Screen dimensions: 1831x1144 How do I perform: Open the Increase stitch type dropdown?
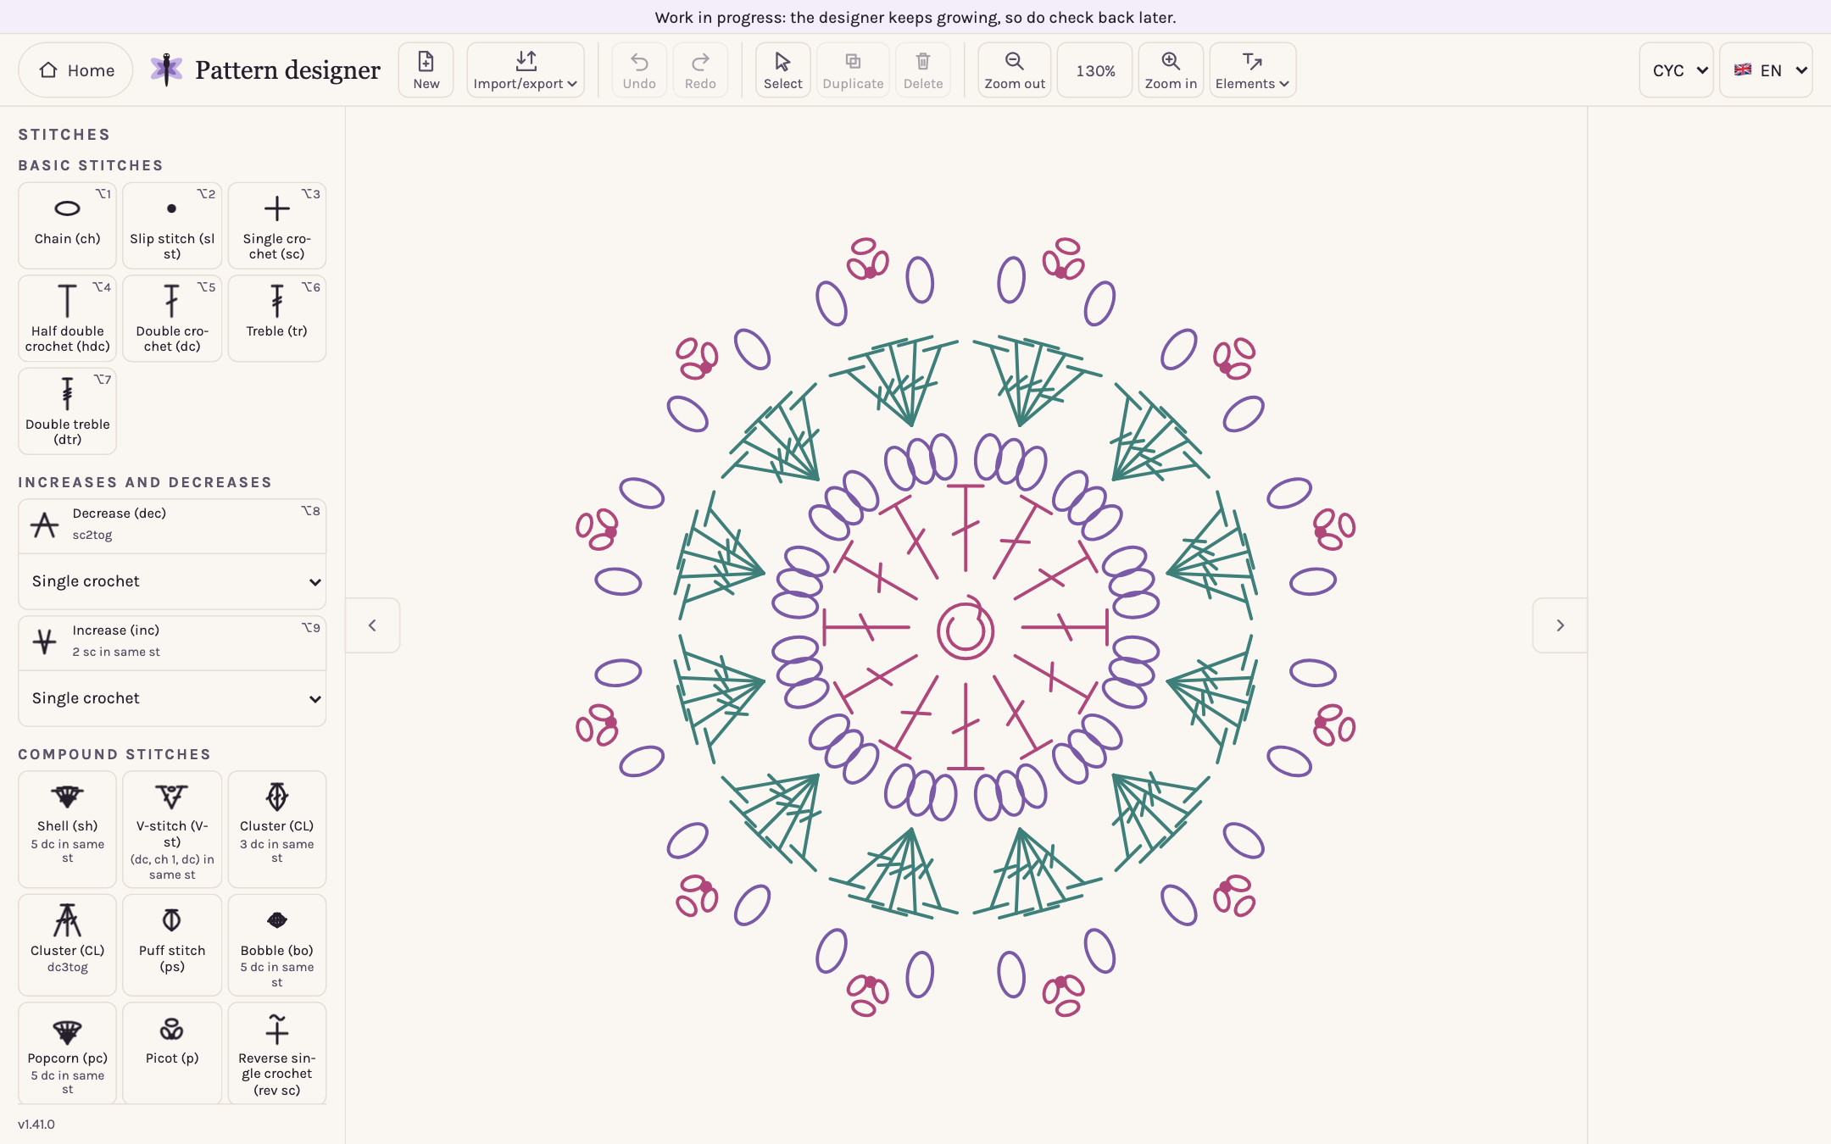pyautogui.click(x=172, y=698)
